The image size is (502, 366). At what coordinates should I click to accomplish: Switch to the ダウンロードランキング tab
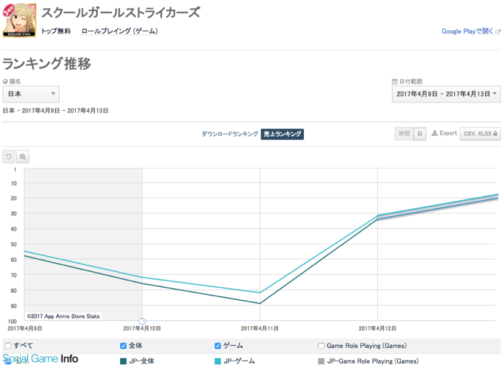pyautogui.click(x=230, y=134)
